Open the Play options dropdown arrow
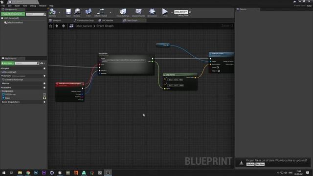Screen dimensions: 313x176 [x=172, y=13]
